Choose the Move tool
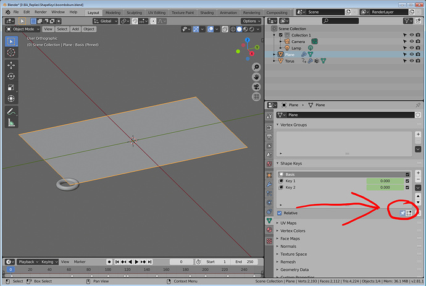Image resolution: width=426 pixels, height=286 pixels. [11, 65]
